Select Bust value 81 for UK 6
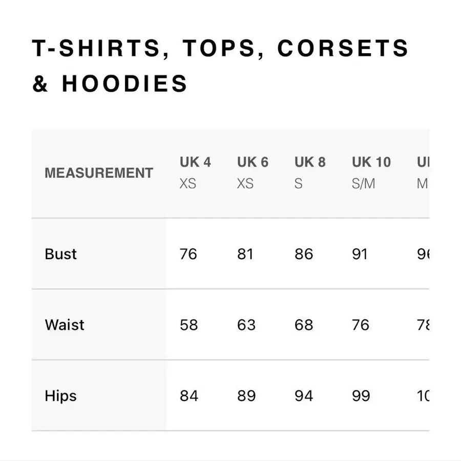Image resolution: width=461 pixels, height=461 pixels. [x=245, y=254]
